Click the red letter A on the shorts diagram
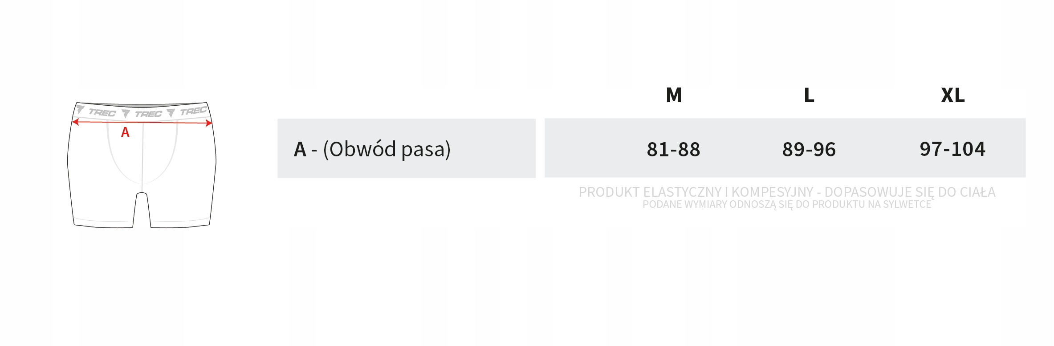Viewport: 1054px width, 346px height. point(125,132)
